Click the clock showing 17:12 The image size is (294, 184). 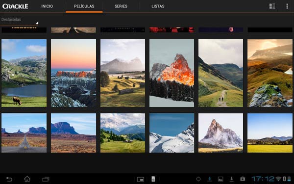tap(263, 179)
